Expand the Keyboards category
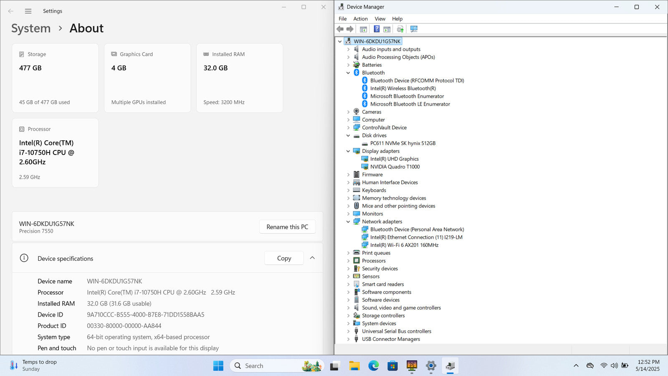The width and height of the screenshot is (668, 376). point(348,190)
